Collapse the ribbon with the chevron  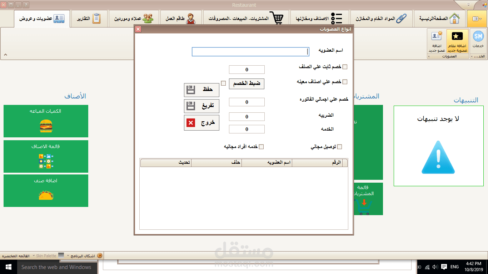[5, 55]
